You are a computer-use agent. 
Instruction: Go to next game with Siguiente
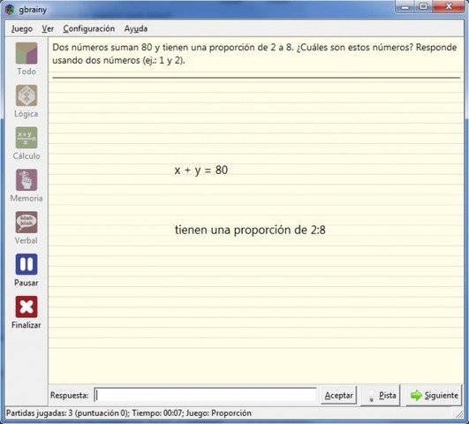(x=434, y=395)
